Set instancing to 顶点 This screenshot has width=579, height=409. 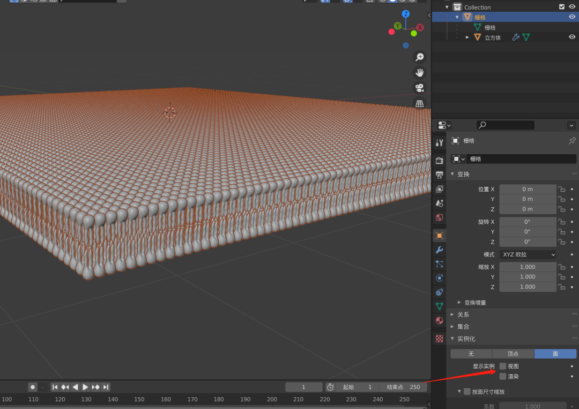[x=513, y=354]
